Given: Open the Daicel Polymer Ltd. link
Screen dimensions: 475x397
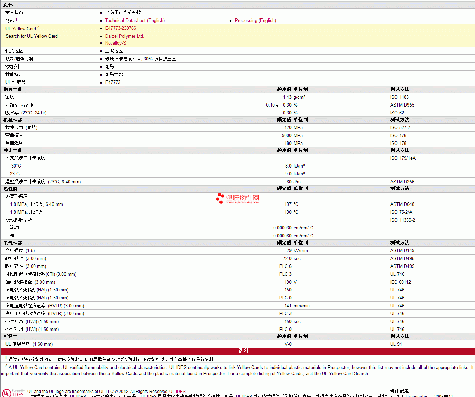Looking at the screenshot, I should click(x=124, y=36).
